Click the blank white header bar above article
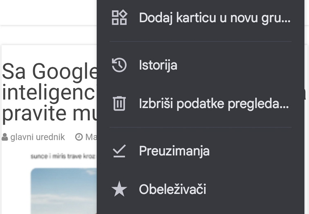This screenshot has width=309, height=214. [48, 12]
